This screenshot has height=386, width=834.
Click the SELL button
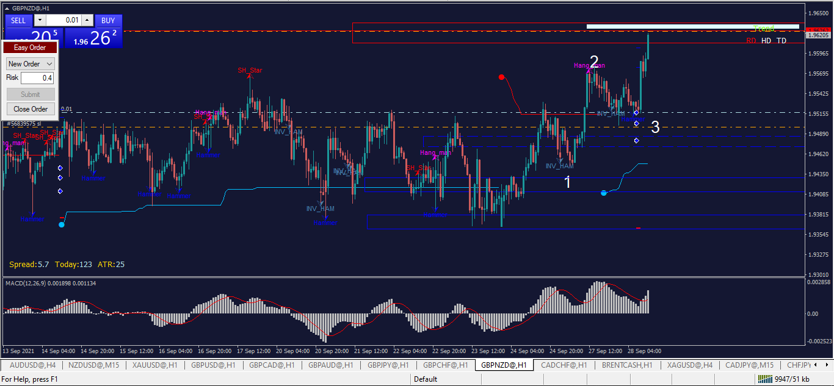tap(18, 20)
